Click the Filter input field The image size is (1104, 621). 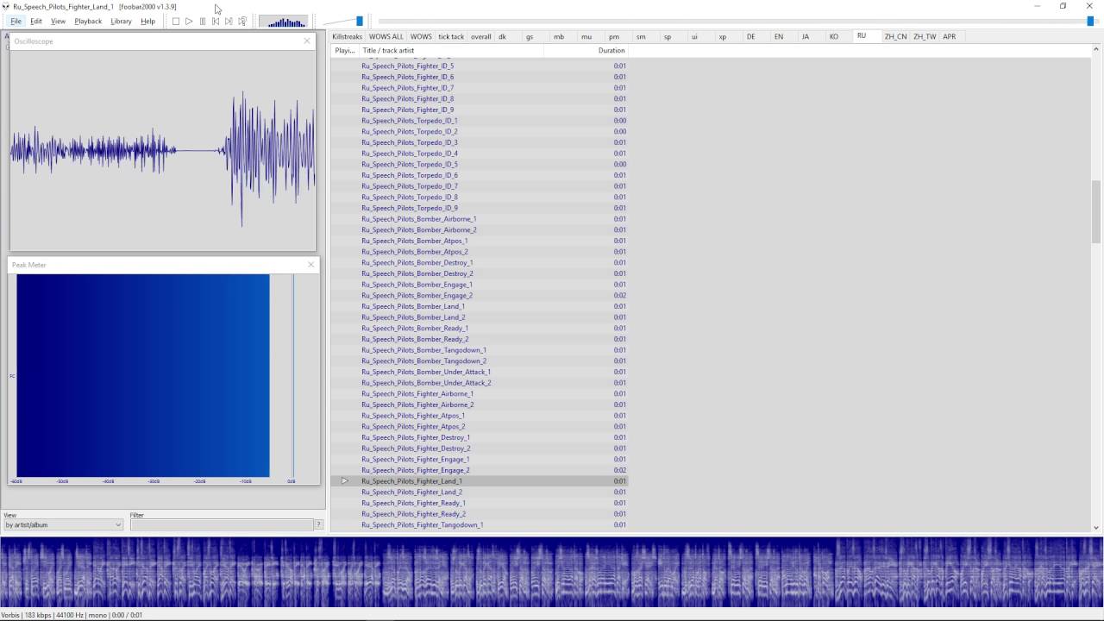coord(221,524)
